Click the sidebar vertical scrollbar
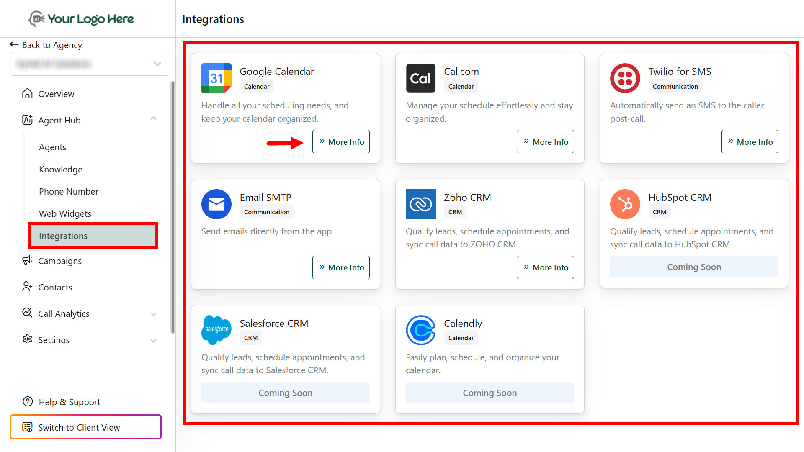Viewport: 804px width, 452px height. [x=173, y=207]
